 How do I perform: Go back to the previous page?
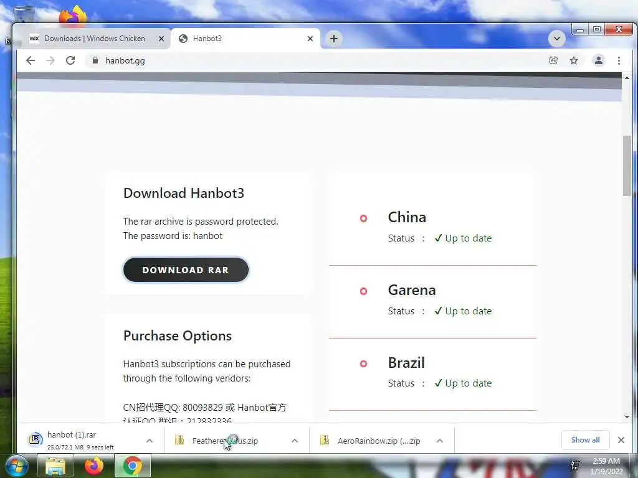pyautogui.click(x=31, y=60)
